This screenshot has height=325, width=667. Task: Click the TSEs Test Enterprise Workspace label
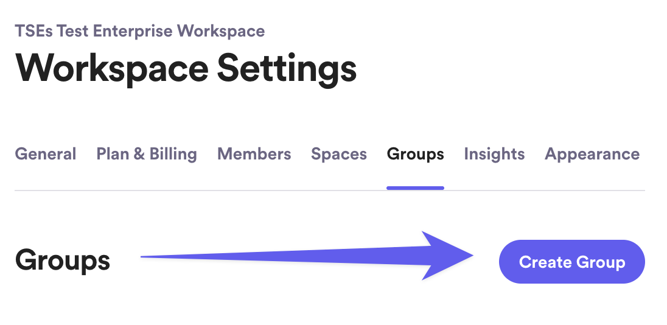pos(140,31)
